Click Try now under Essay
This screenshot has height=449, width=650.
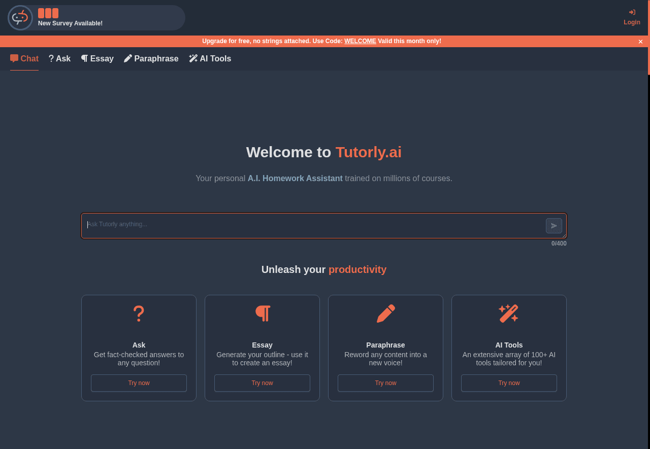point(262,383)
